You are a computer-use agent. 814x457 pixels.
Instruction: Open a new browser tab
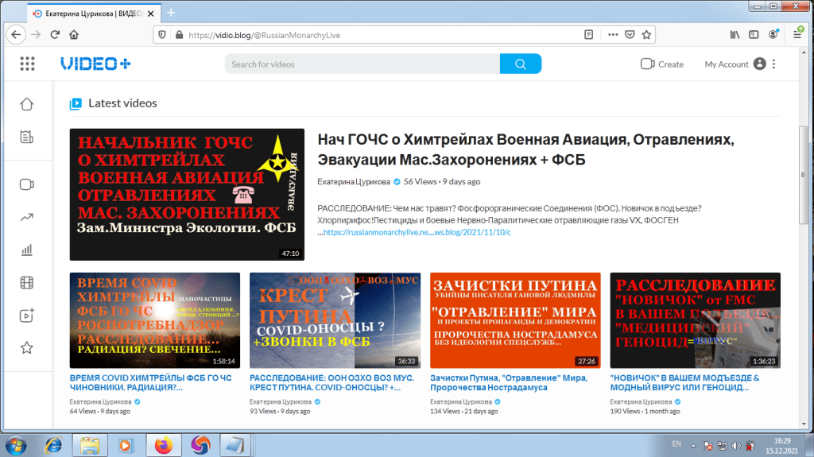[171, 14]
